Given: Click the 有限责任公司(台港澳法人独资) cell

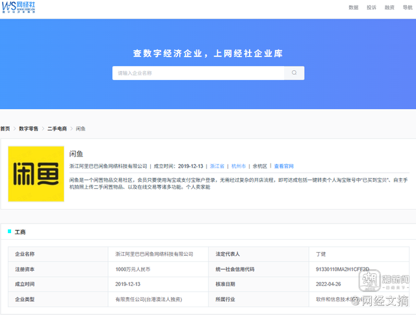Looking at the screenshot, I should (158, 299).
